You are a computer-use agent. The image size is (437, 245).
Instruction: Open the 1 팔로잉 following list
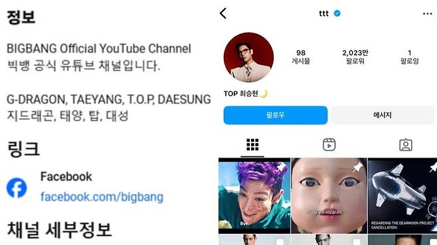[409, 57]
